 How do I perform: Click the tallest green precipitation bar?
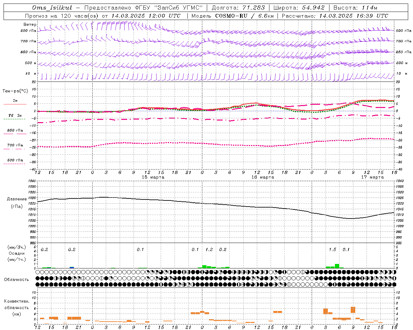[337, 266]
